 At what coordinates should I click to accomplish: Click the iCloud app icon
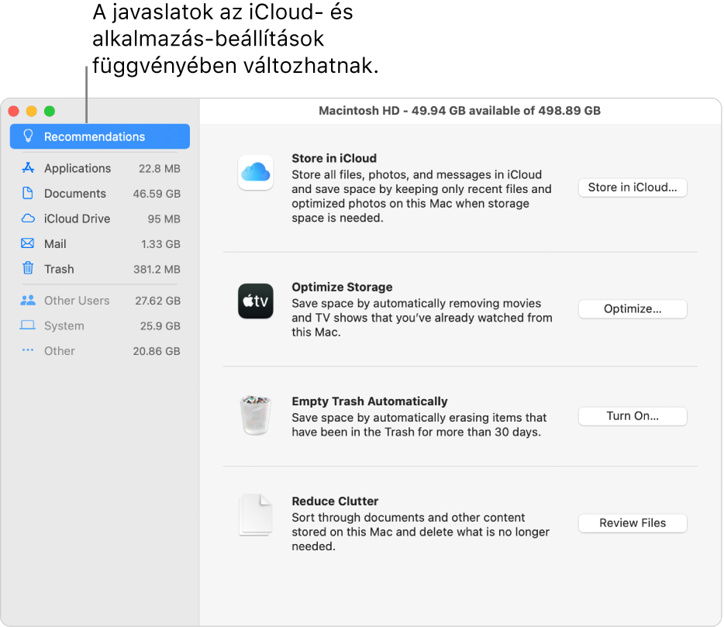click(x=255, y=172)
